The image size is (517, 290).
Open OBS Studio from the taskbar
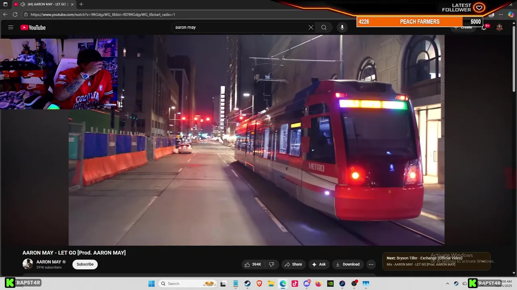tap(354, 284)
